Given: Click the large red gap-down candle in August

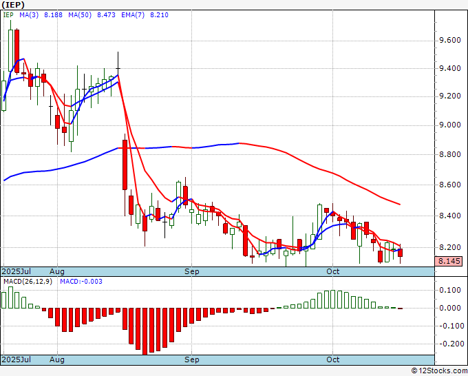Looking at the screenshot, I should [x=125, y=165].
